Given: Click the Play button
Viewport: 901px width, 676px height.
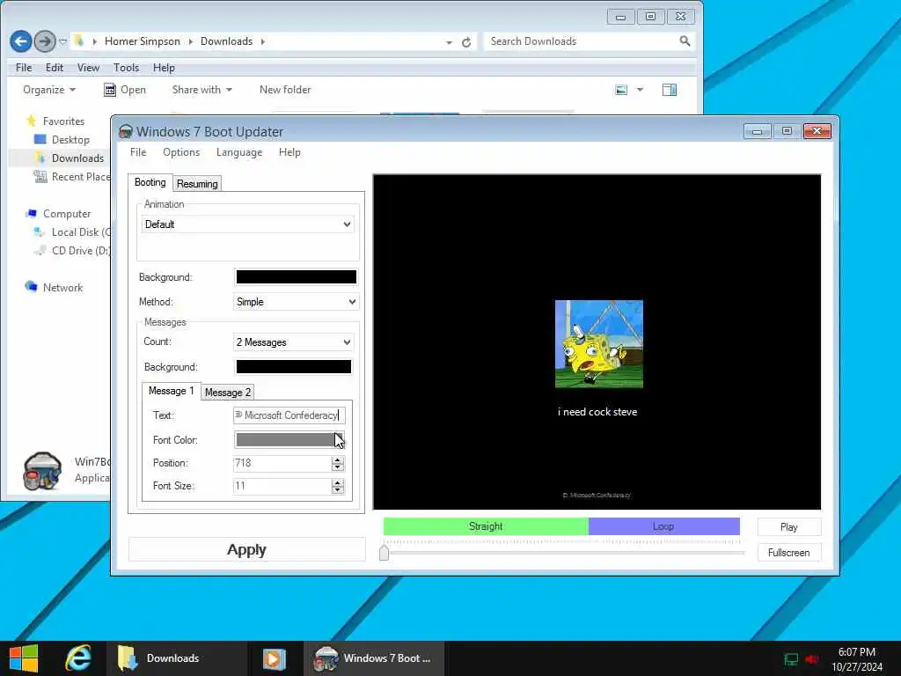Looking at the screenshot, I should [x=789, y=527].
